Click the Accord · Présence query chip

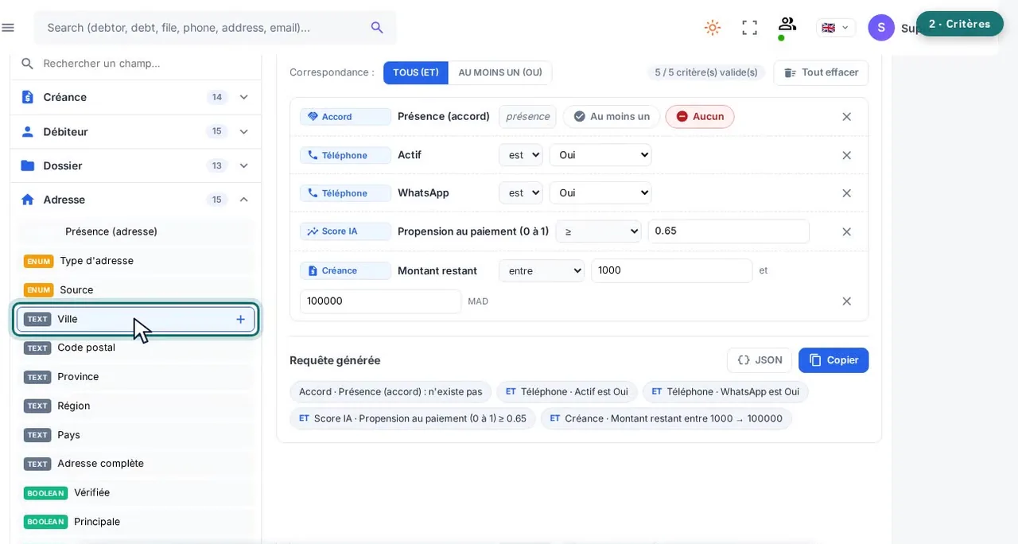click(x=390, y=391)
